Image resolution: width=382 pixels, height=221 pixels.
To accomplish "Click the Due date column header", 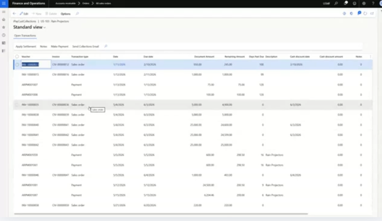I will click(148, 56).
